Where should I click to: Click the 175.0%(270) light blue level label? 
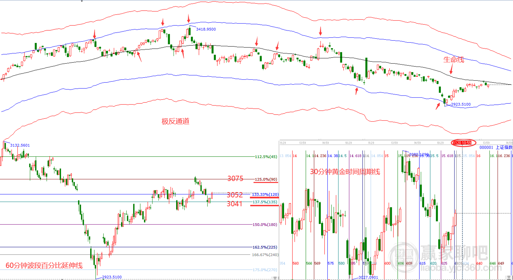click(265, 270)
